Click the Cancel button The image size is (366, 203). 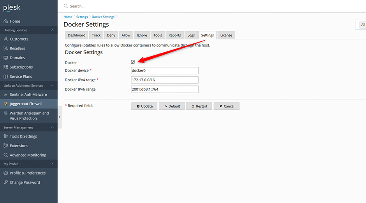227,106
